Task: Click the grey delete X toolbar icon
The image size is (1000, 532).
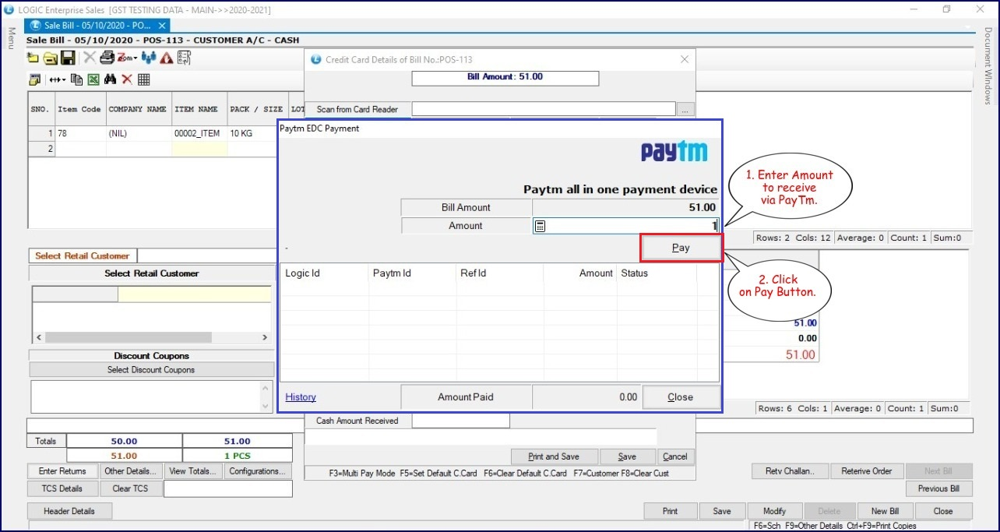Action: (90, 58)
